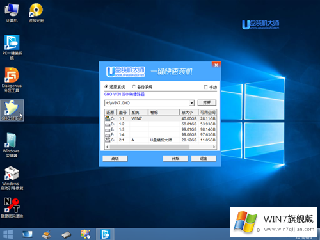Click the 98.14GB free space cell
The width and height of the screenshot is (320, 240).
pos(208,129)
